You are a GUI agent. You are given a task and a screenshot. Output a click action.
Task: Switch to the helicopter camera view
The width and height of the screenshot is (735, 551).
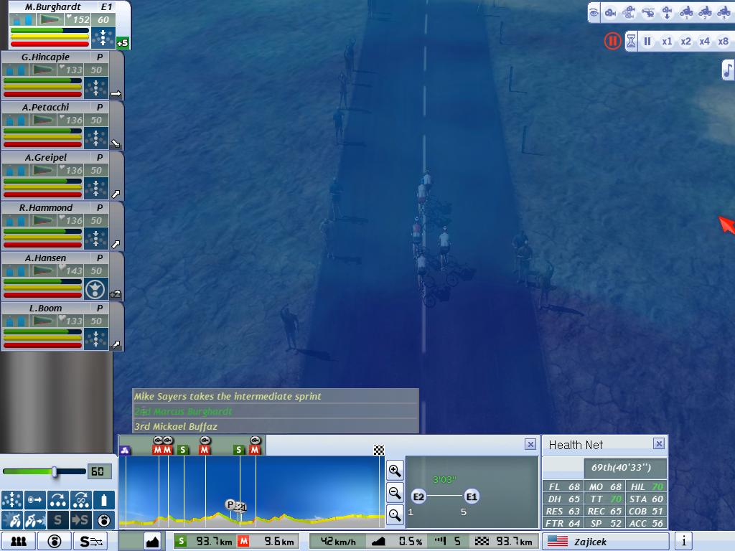coord(647,12)
